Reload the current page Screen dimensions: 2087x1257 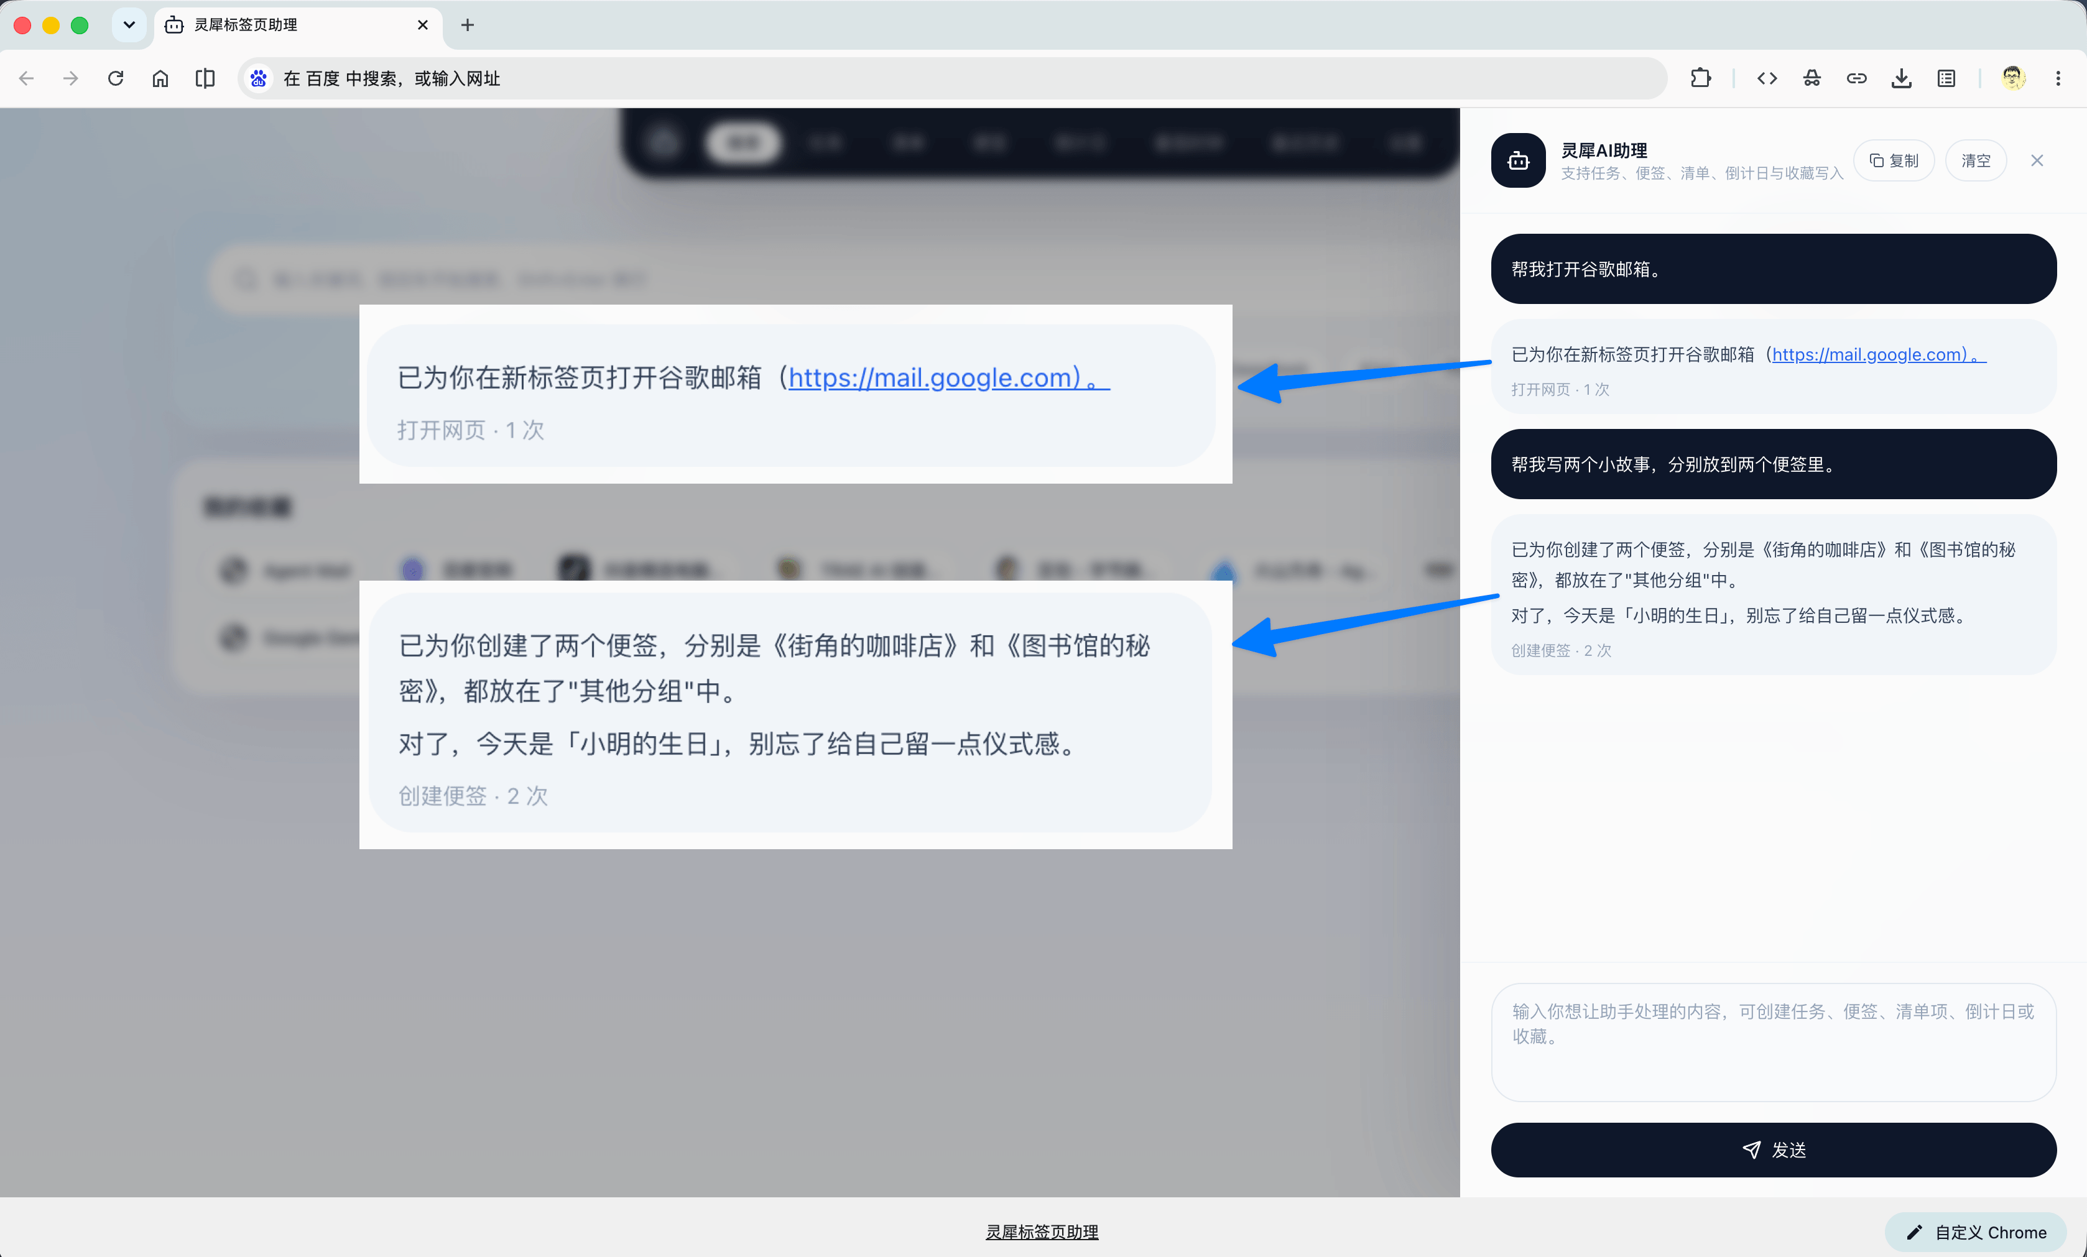tap(116, 79)
